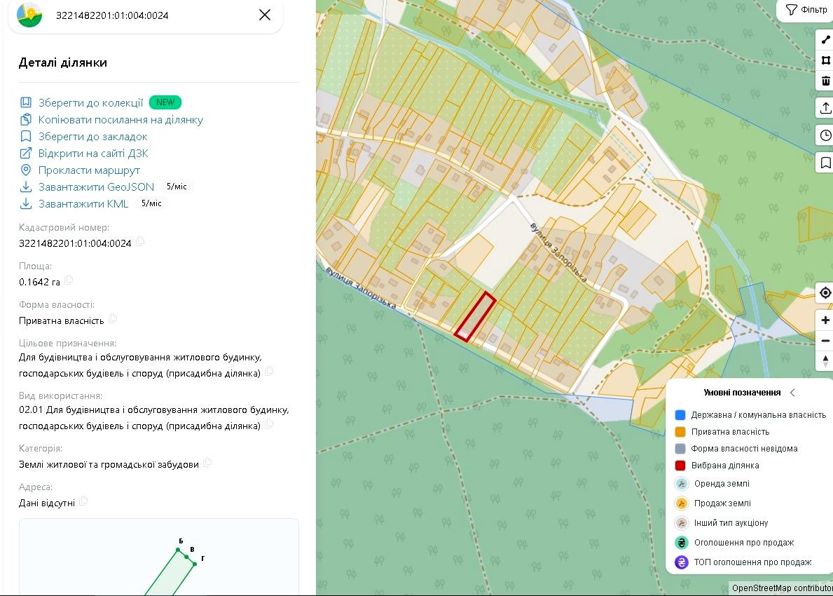Click Землі житлової та громадської забудови text

pos(109,464)
